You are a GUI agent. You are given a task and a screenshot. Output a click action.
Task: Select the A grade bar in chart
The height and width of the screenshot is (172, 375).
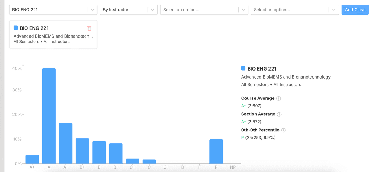(49, 116)
